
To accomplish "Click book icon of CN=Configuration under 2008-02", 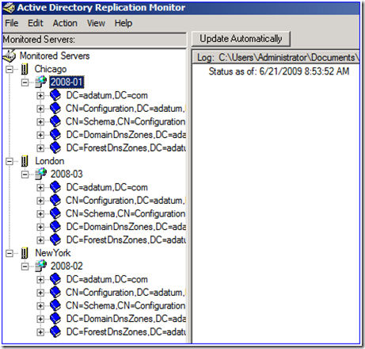I will (x=55, y=293).
